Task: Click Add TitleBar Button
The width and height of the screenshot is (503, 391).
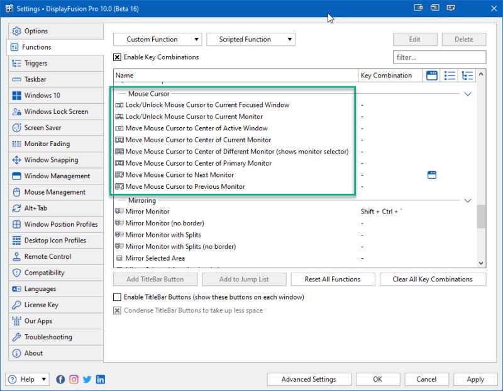Action: [x=155, y=279]
